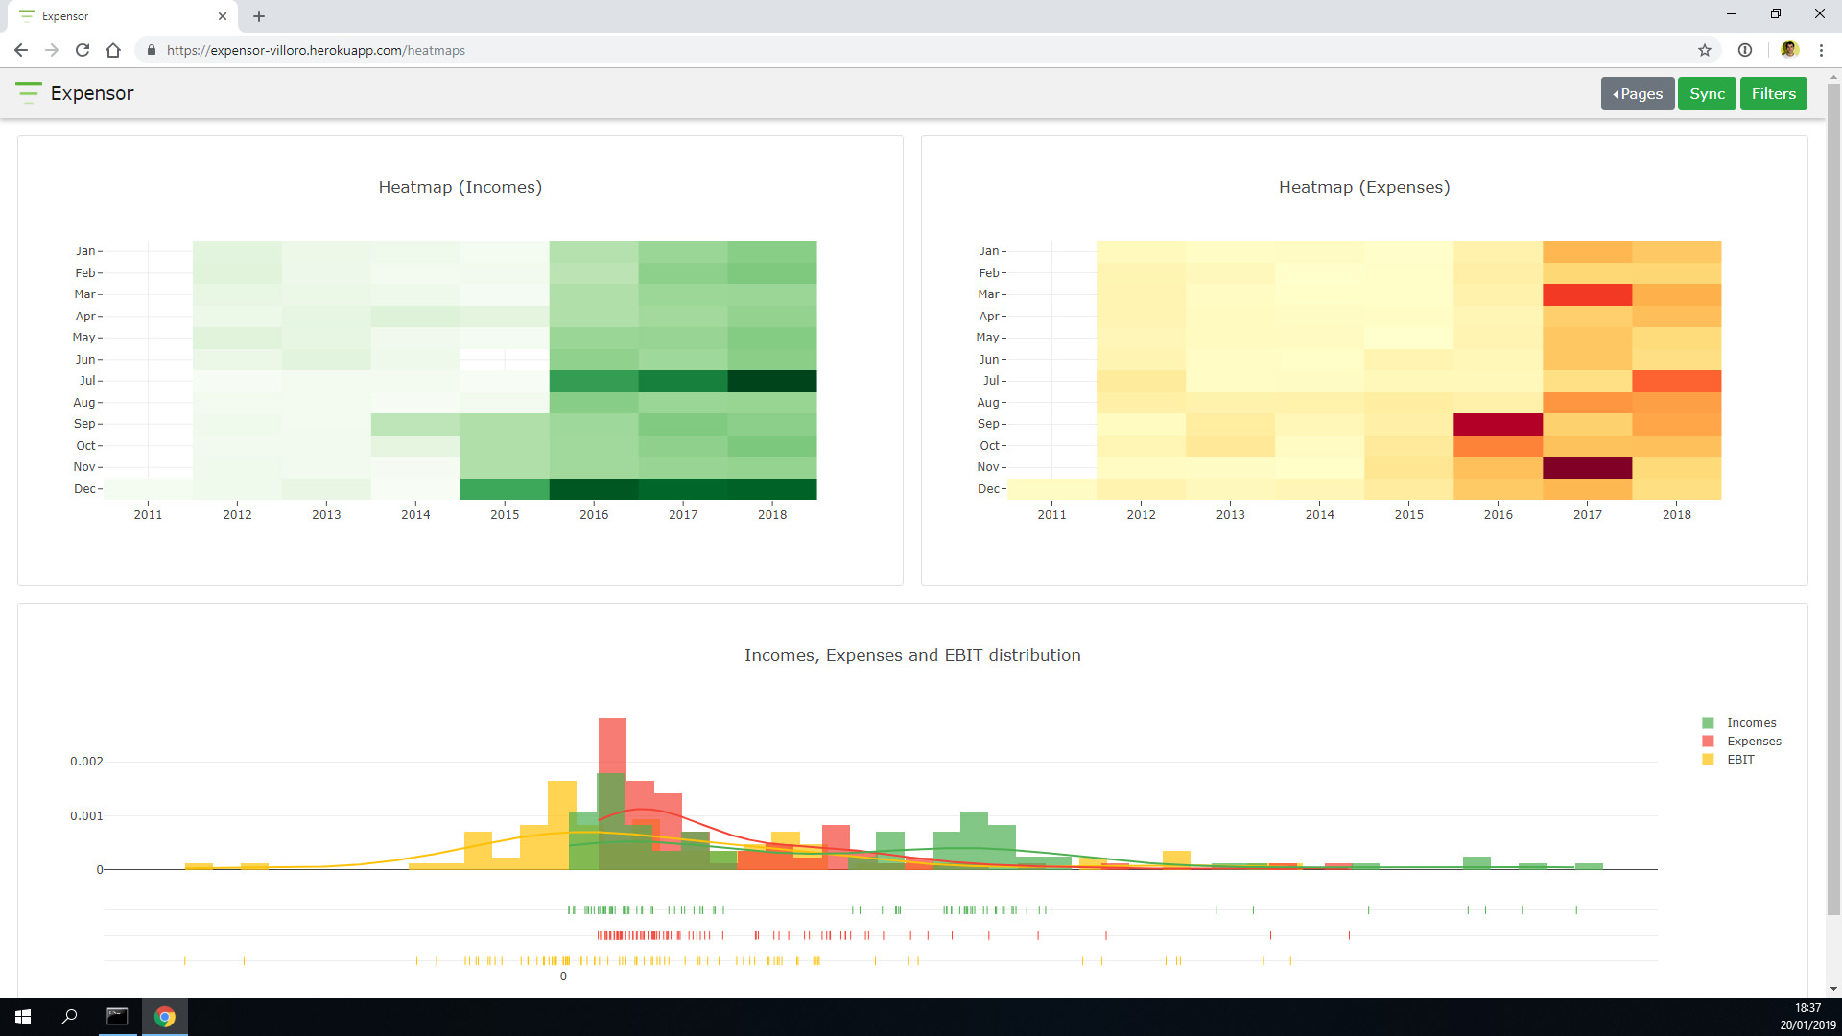
Task: Toggle Expenses series in legend
Action: (x=1753, y=742)
